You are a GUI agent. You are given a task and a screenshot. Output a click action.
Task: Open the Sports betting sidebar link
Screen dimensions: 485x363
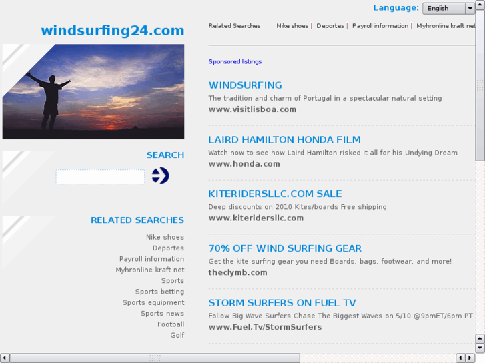pyautogui.click(x=159, y=292)
